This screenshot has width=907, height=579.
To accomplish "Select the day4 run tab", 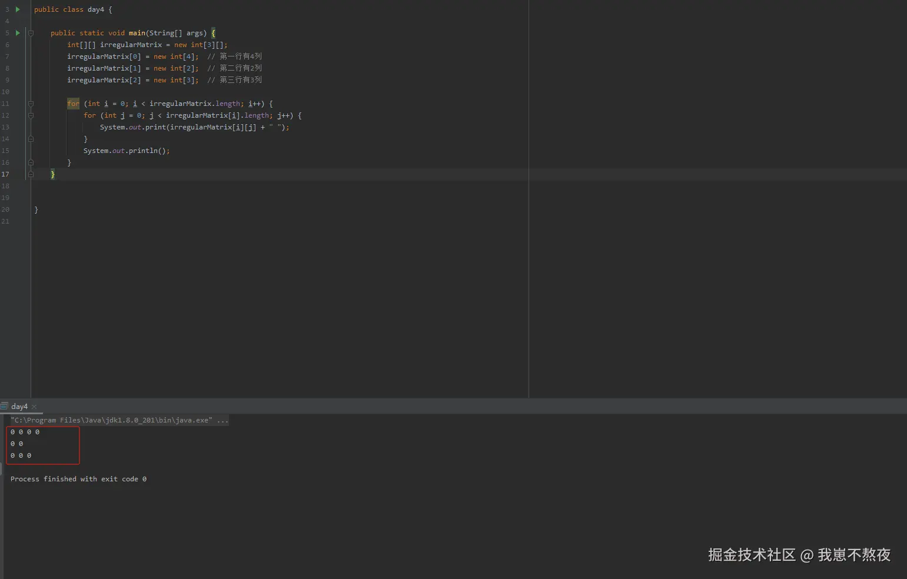I will [19, 407].
